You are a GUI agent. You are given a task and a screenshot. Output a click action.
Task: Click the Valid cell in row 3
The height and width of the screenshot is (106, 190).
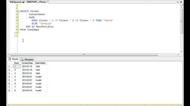(41, 73)
